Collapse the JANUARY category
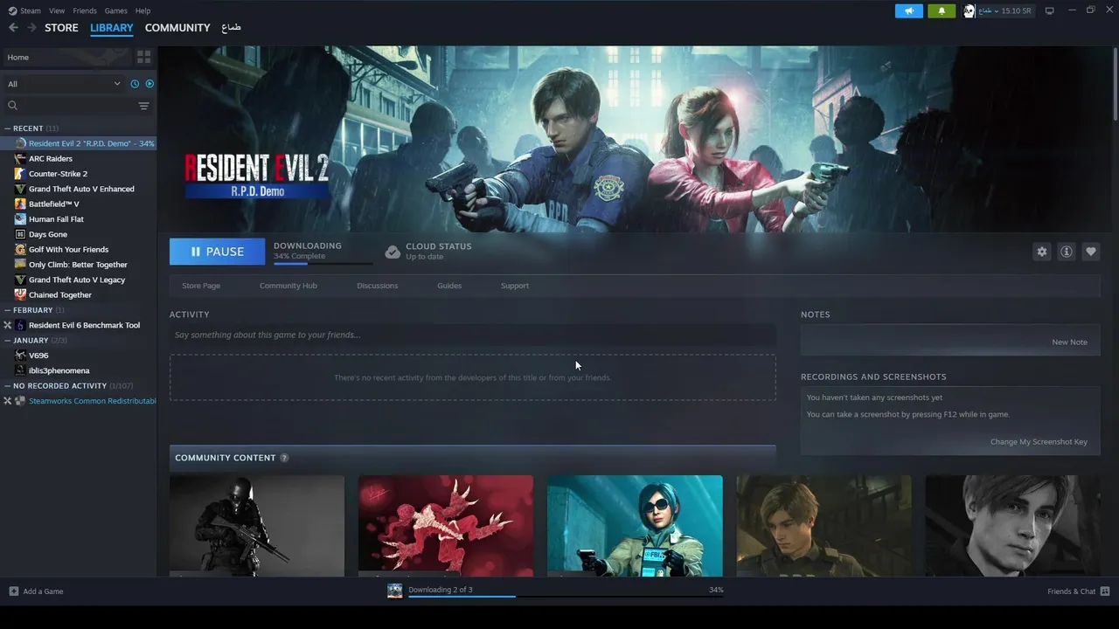The height and width of the screenshot is (629, 1119). point(8,341)
